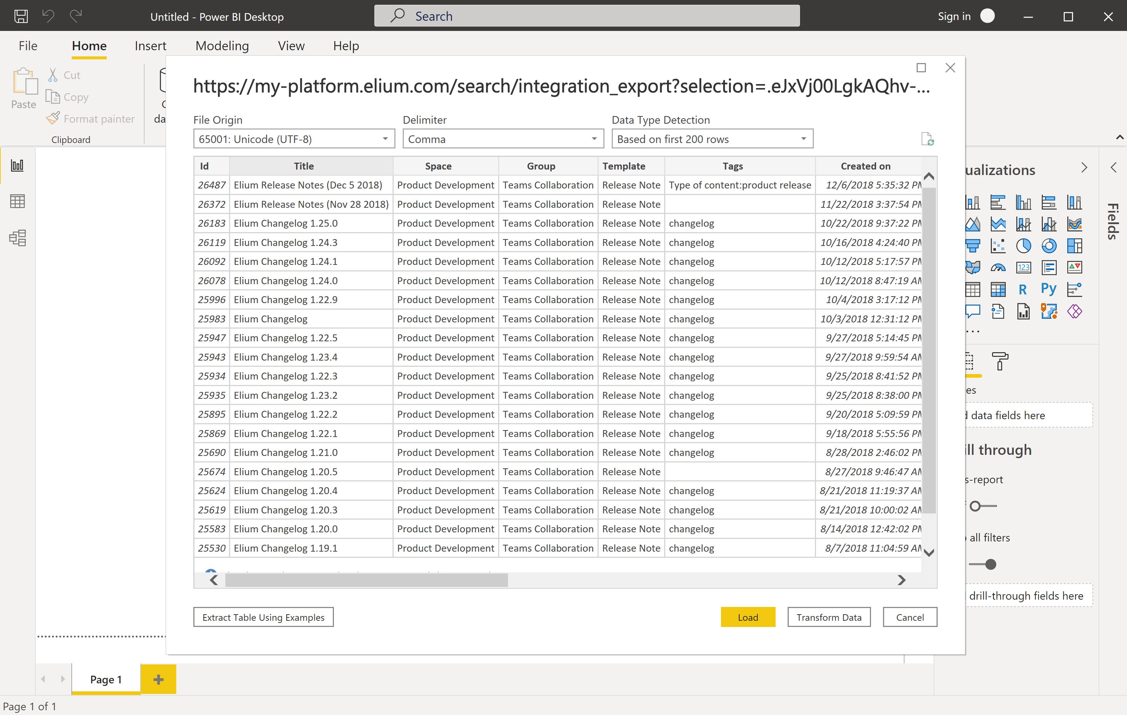Toggle the Cross-report drill through switch
The width and height of the screenshot is (1127, 715).
[x=982, y=506]
